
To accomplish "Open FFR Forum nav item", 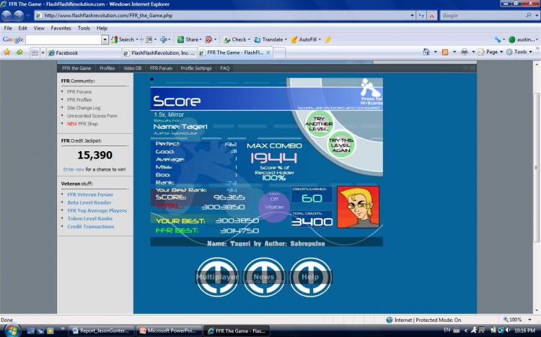I will (161, 68).
